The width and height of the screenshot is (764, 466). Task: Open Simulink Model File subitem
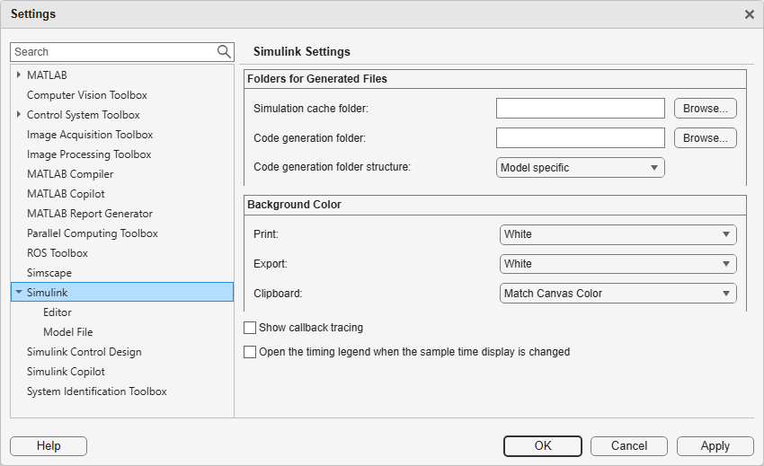(x=67, y=332)
